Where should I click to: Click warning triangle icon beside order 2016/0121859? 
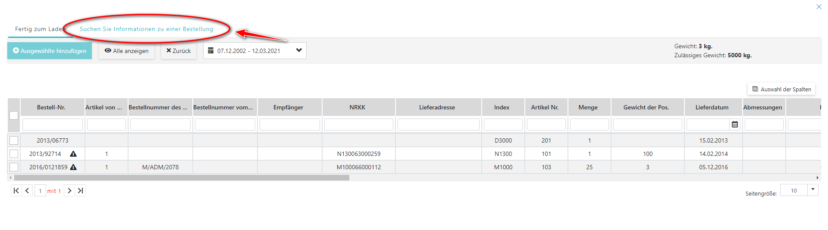click(x=73, y=167)
